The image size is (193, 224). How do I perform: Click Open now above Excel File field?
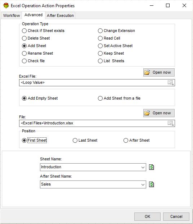coord(159,72)
